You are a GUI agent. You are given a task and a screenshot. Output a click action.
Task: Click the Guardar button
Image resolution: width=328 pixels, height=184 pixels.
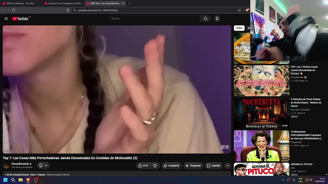[214, 166]
